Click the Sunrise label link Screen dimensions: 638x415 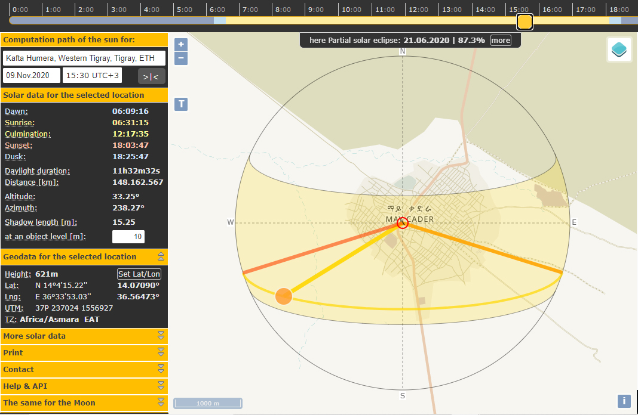pos(20,123)
